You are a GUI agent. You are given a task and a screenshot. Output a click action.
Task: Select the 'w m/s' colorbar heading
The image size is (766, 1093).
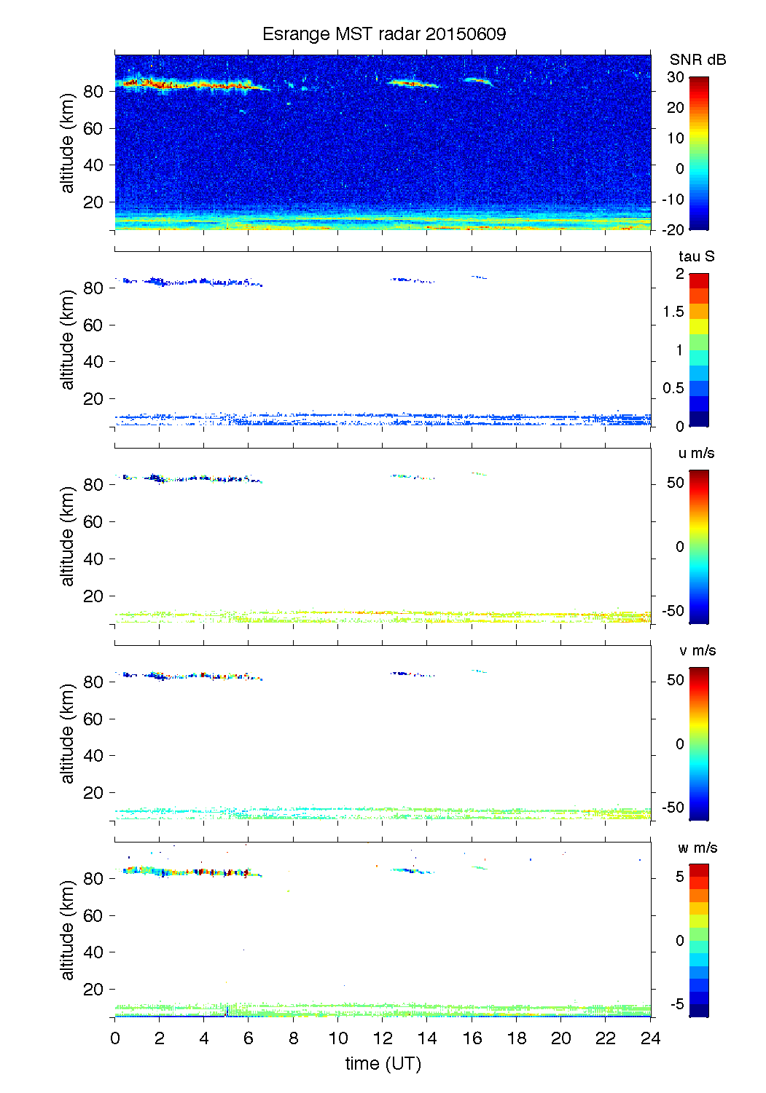point(697,848)
